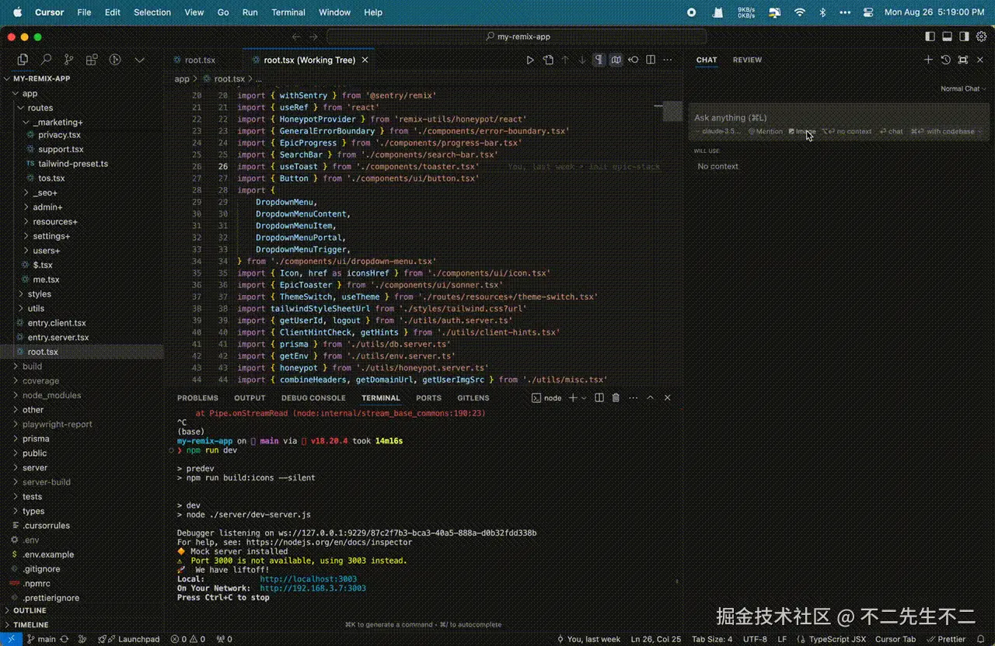
Task: Open the Explorer view in the activity bar
Action: coord(23,60)
